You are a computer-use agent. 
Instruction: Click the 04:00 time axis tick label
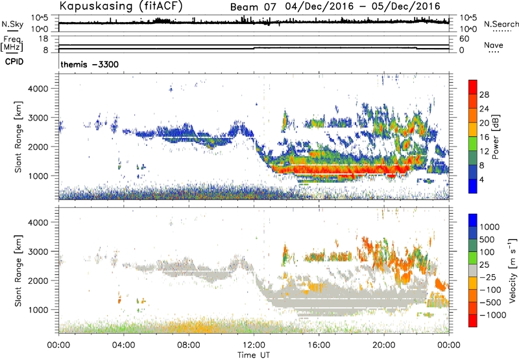pyautogui.click(x=124, y=345)
